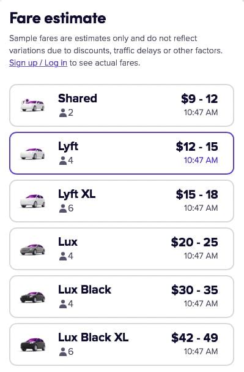
Task: Click the $20 - 25 Lux price
Action: pyautogui.click(x=194, y=242)
